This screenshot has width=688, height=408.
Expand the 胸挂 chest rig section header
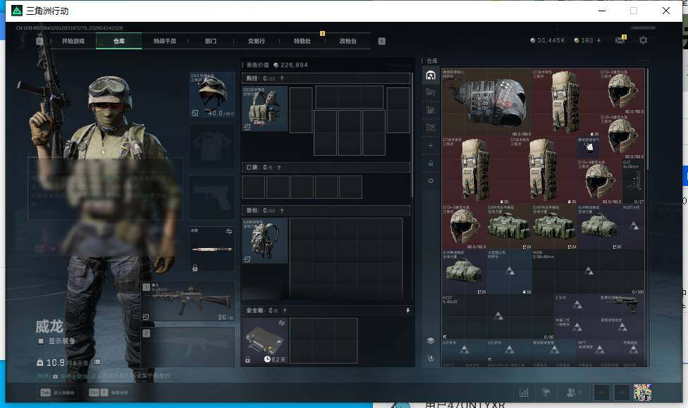(326, 78)
